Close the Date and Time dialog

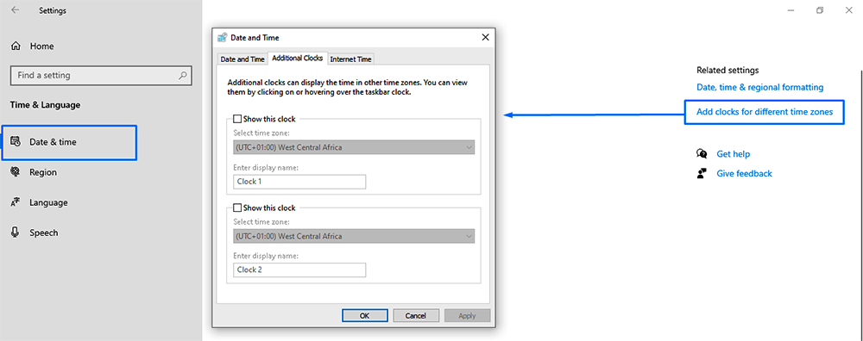coord(485,37)
